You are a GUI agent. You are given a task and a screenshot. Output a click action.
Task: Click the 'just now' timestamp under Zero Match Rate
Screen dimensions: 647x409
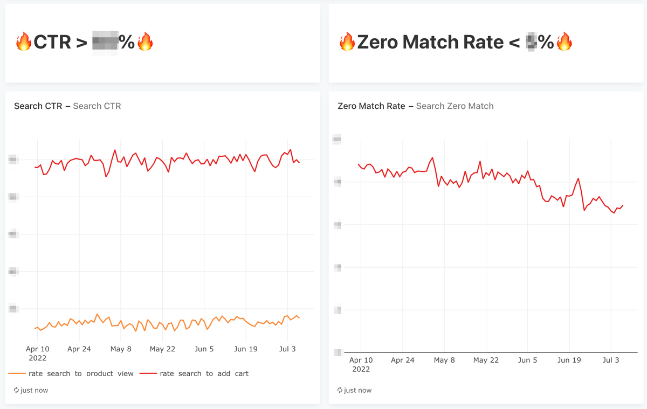click(x=357, y=390)
